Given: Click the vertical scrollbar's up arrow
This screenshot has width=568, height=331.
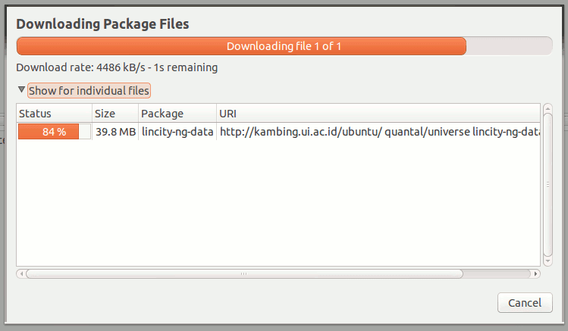Looking at the screenshot, I should tap(548, 108).
